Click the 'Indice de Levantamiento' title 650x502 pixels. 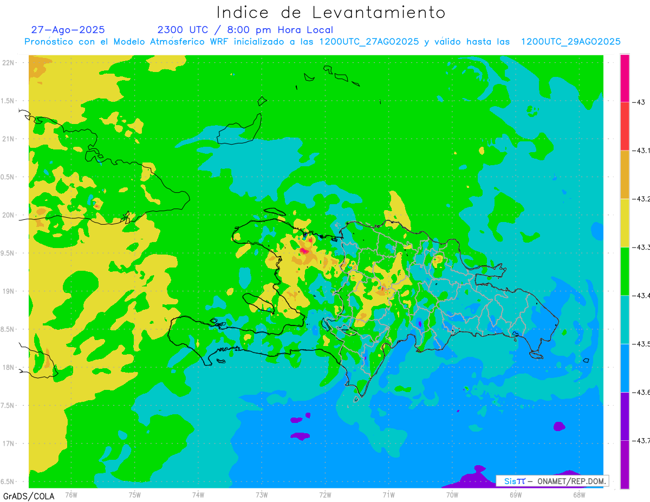click(x=331, y=12)
